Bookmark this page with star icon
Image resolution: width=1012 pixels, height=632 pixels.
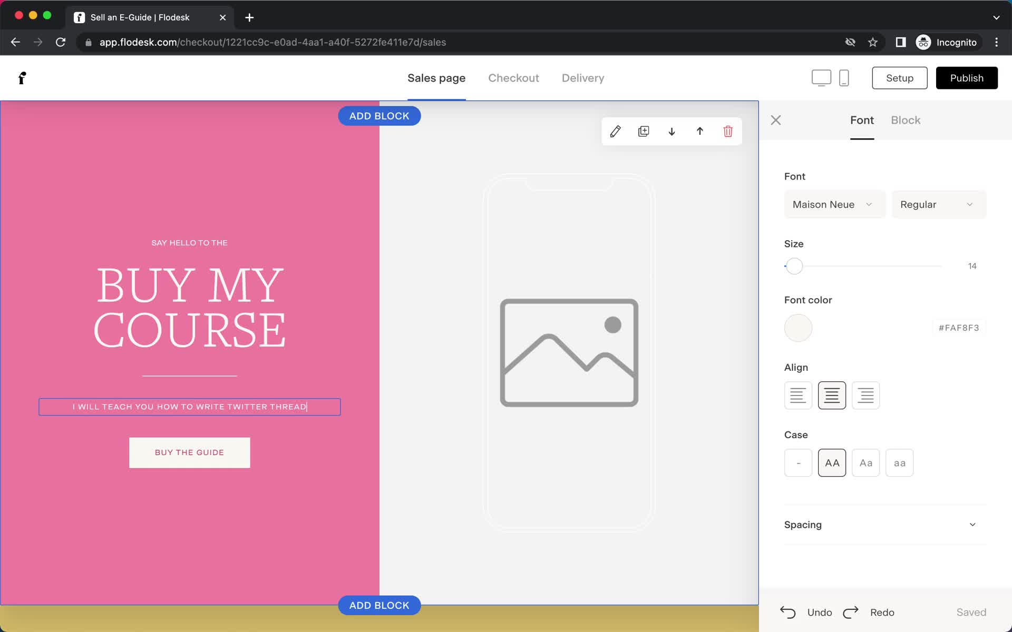[x=873, y=42]
